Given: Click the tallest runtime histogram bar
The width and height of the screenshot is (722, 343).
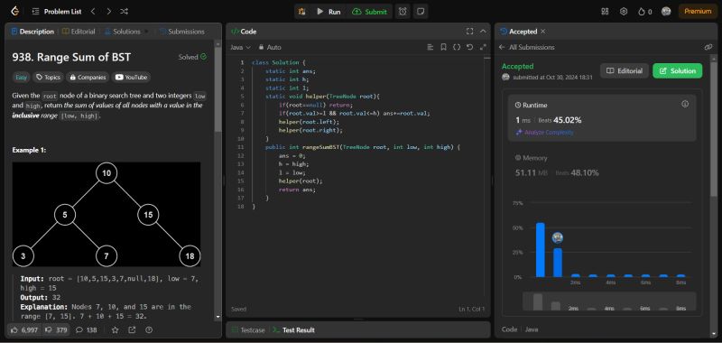Looking at the screenshot, I should pyautogui.click(x=540, y=250).
